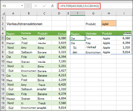Select column H header
Screen dimensions: 133x111
coord(109,13)
